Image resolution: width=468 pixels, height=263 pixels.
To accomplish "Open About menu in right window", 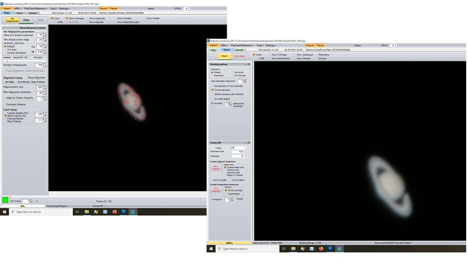I will 357,46.
